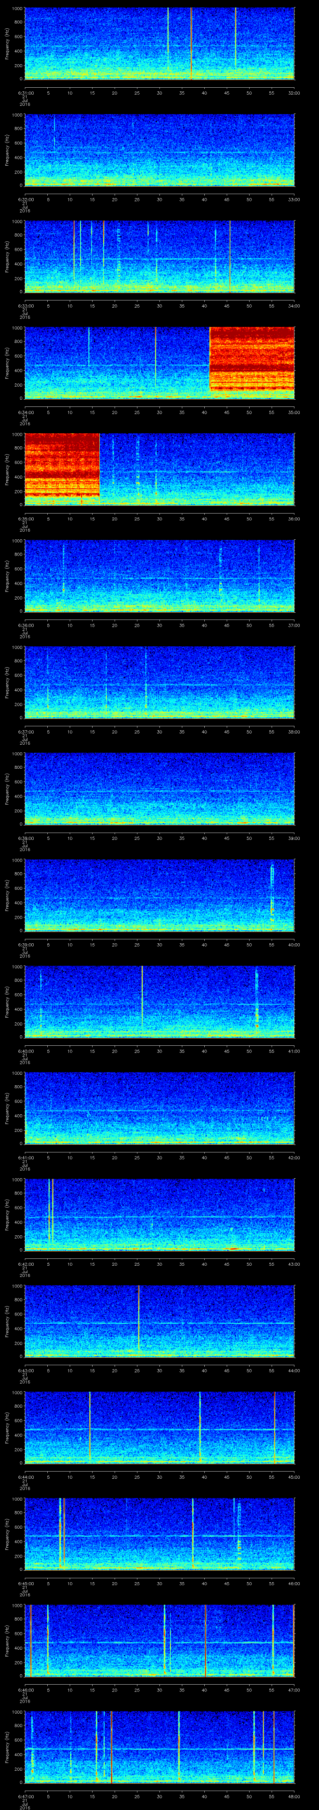Select the red spike at 40 seconds in the 6:46:00 spectrogram

tap(205, 1640)
